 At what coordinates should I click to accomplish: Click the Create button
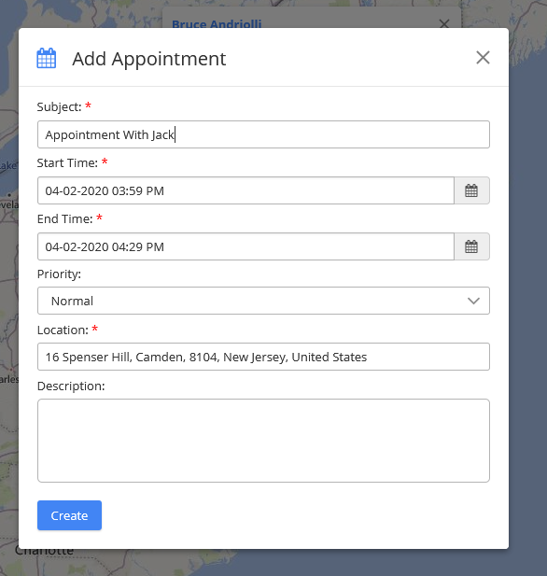[x=69, y=515]
